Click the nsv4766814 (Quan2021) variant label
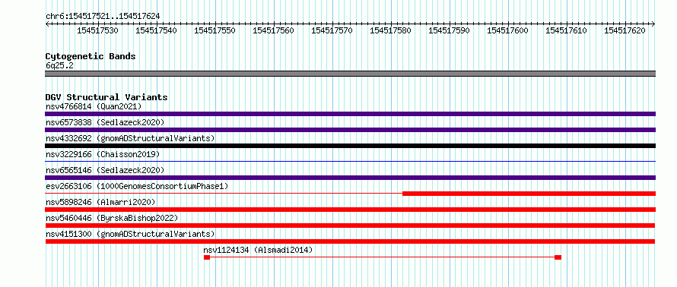Screen dimensions: 677x287 [x=94, y=106]
